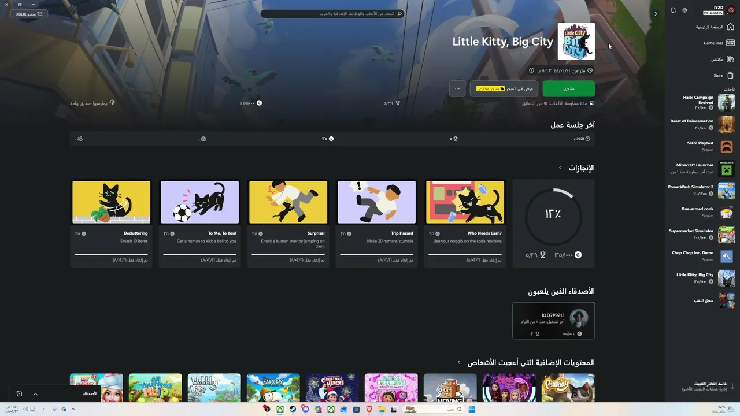Screen dimensions: 740x416
Task: Select Beast of Reincarnation in the recent list
Action: [x=702, y=124]
